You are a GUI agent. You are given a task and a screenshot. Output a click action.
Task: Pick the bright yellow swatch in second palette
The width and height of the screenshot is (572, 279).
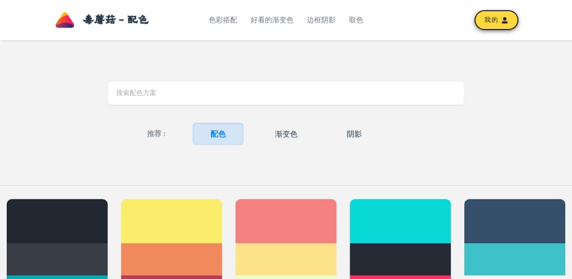click(171, 222)
